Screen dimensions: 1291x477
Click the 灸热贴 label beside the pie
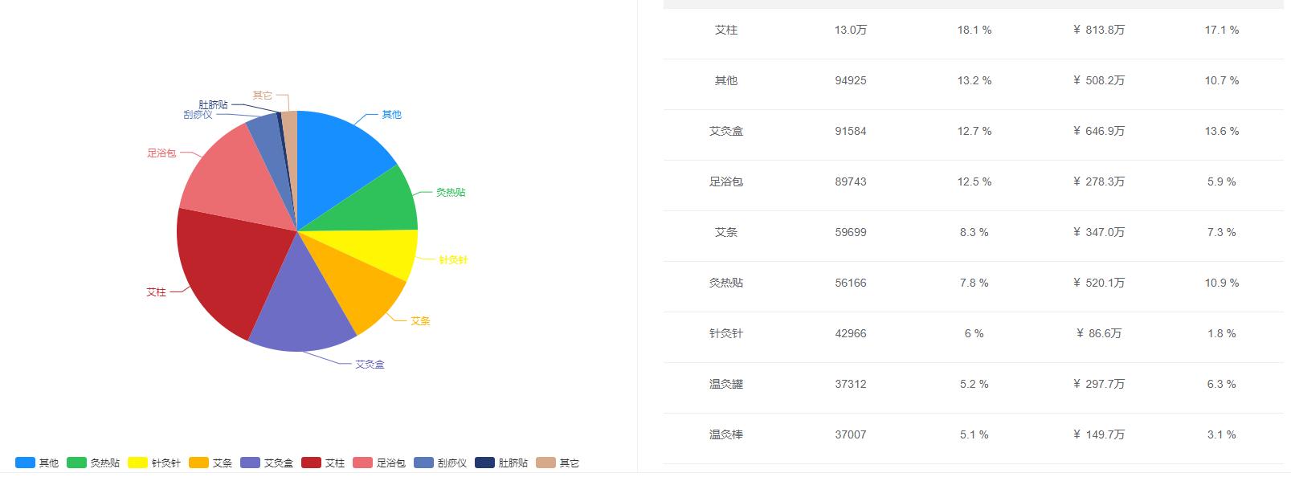(451, 193)
